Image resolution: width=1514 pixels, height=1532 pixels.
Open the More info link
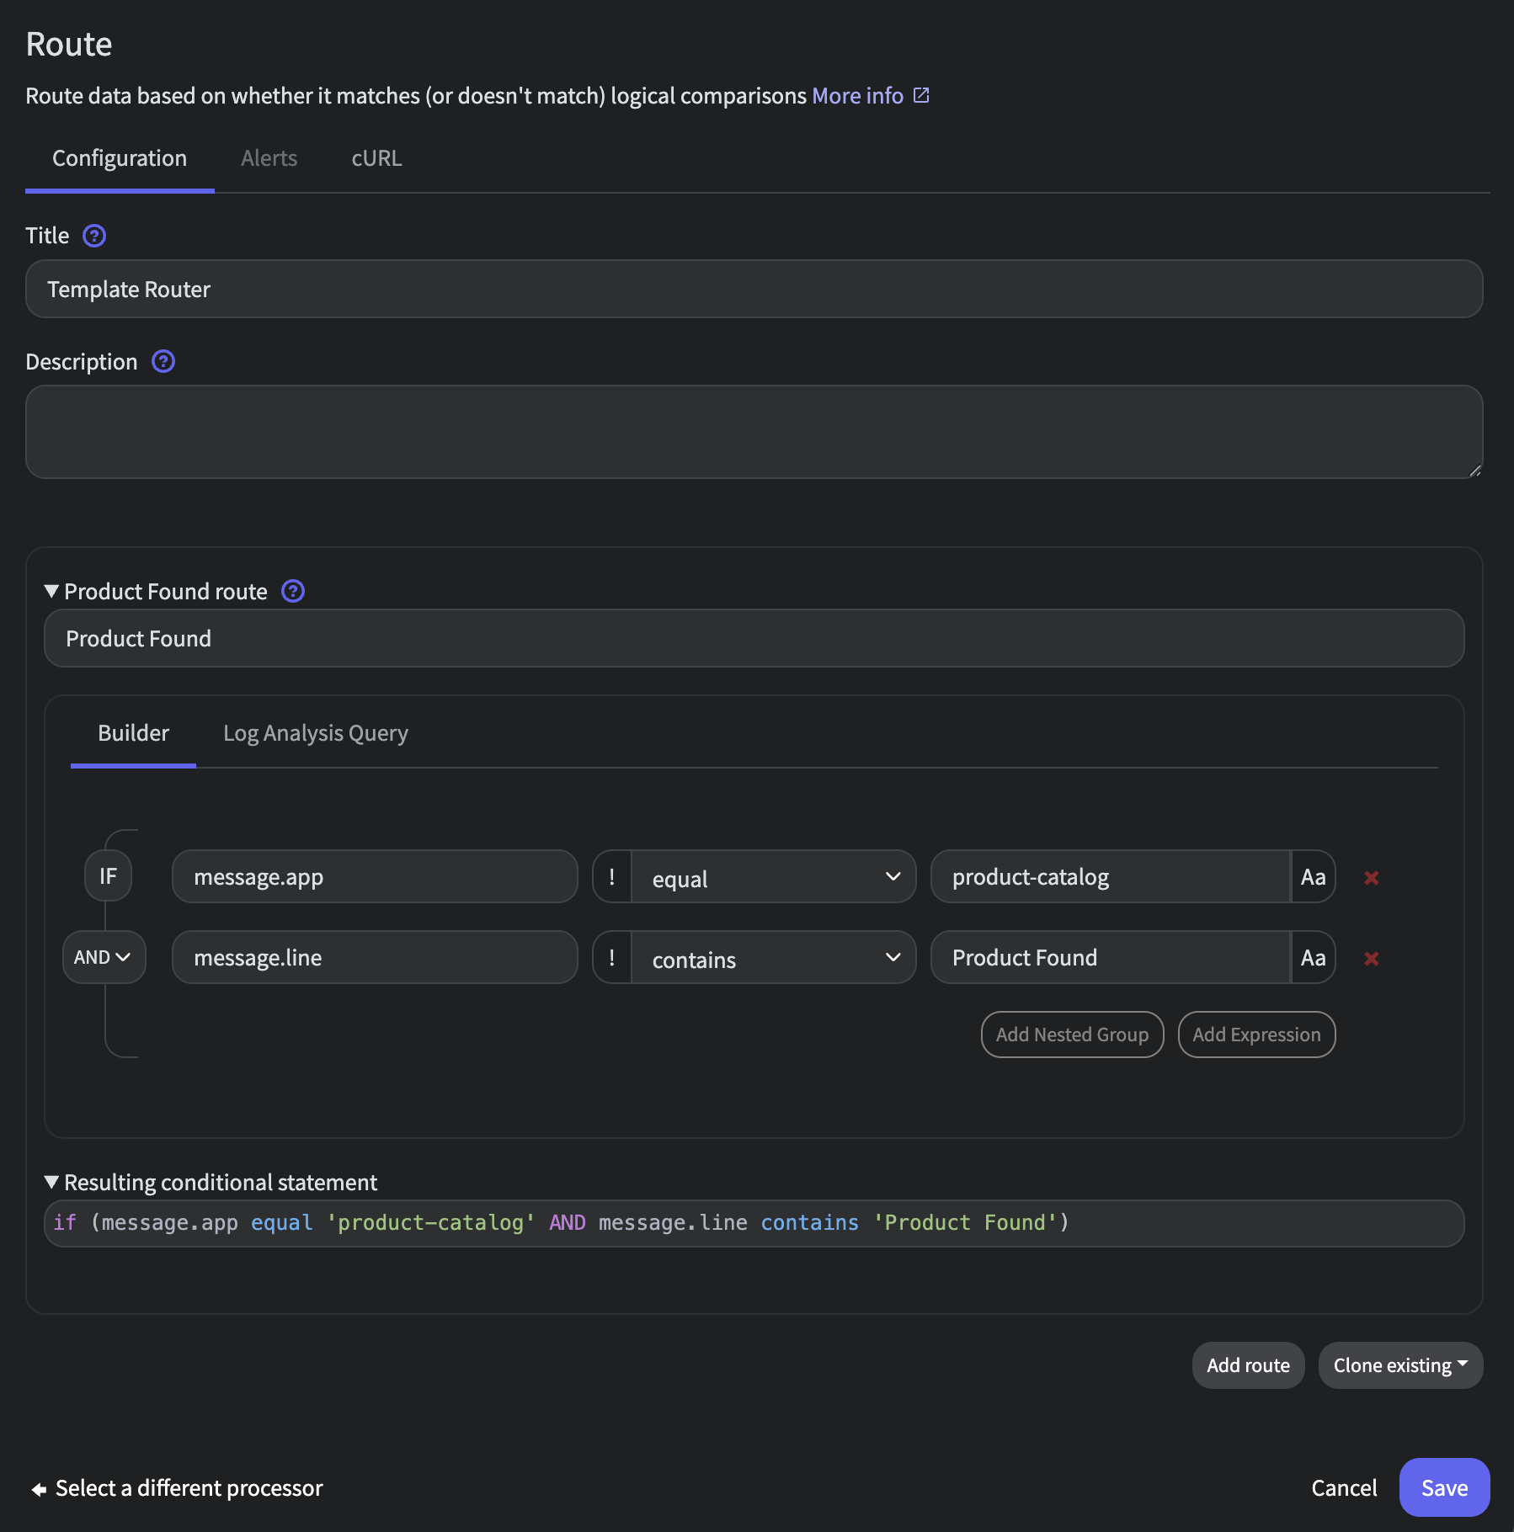pos(857,95)
